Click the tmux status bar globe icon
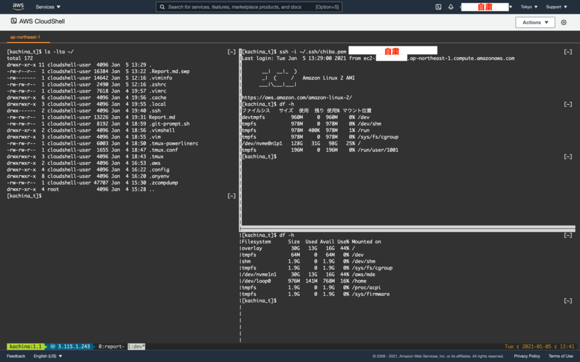580x362 pixels. (53, 346)
